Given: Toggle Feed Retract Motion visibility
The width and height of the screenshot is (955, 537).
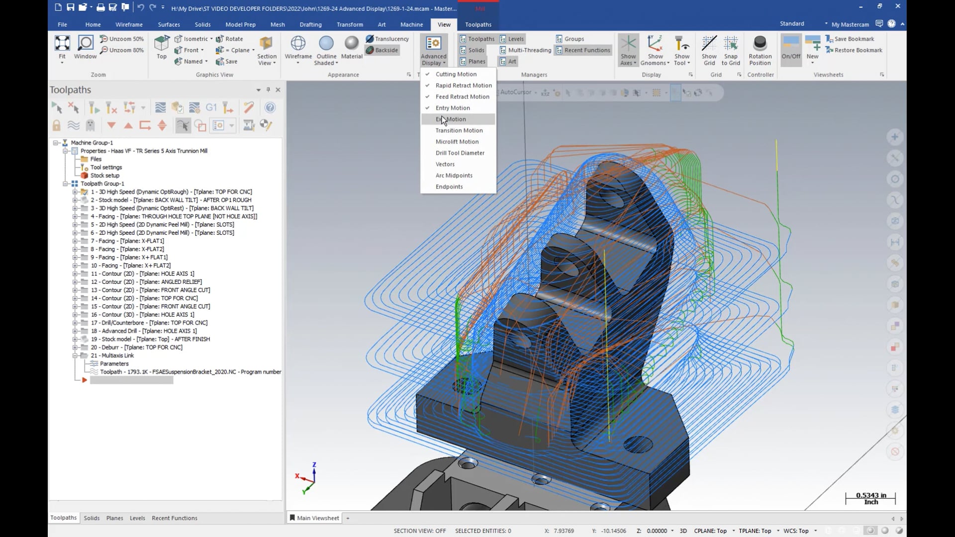Looking at the screenshot, I should coord(463,96).
